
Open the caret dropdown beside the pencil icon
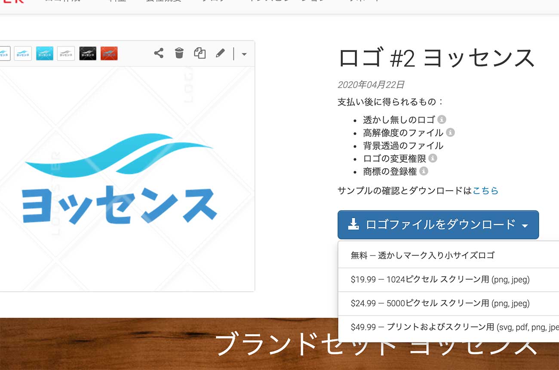(244, 54)
